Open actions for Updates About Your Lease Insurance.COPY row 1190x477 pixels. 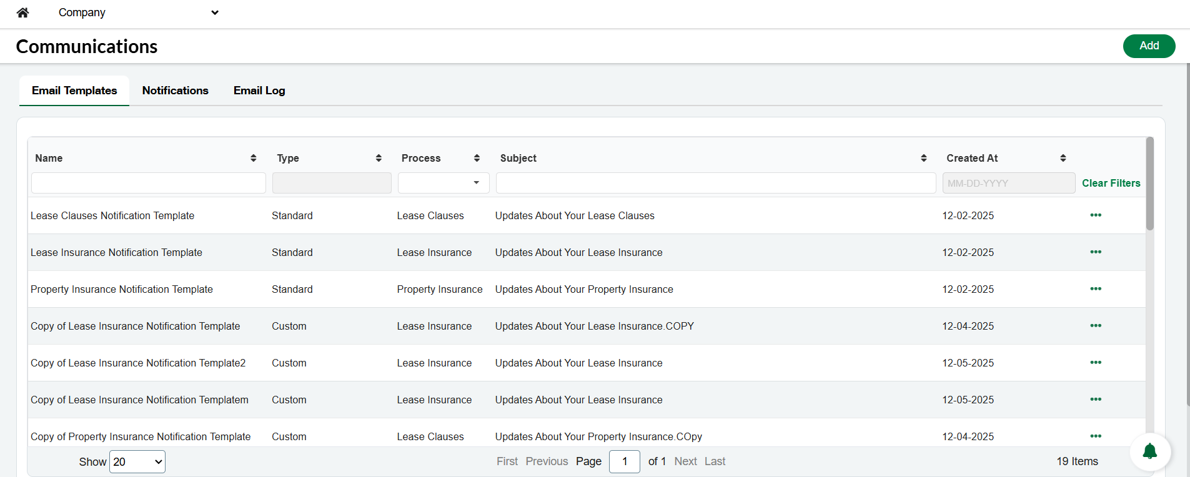(1096, 326)
